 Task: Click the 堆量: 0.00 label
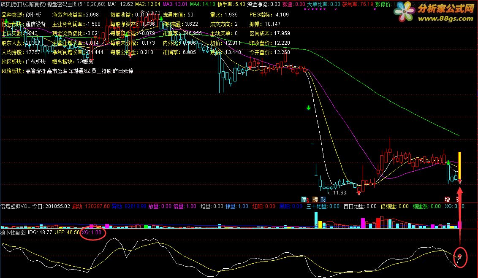(x=212, y=206)
